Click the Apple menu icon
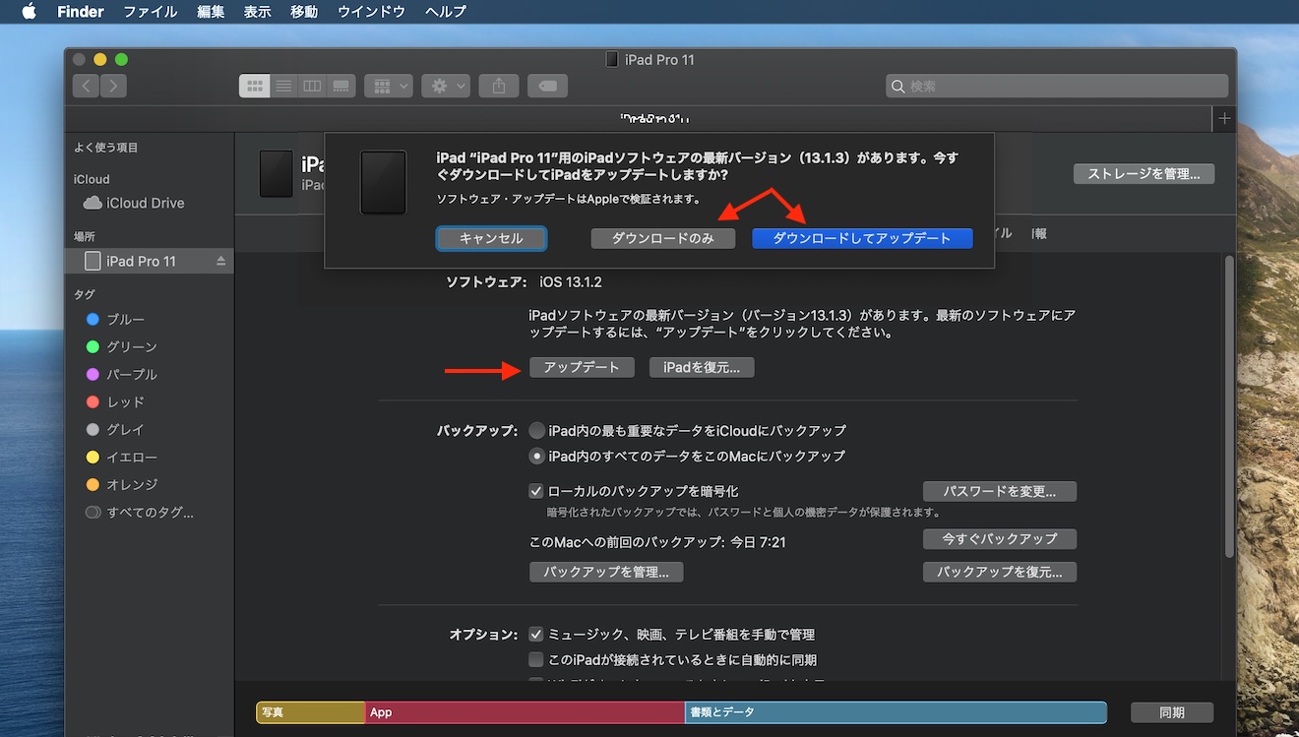 29,12
